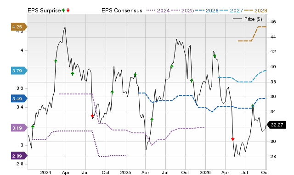
Task: Click the red down arrow in the EPS Surprise legend
Action: [68, 10]
